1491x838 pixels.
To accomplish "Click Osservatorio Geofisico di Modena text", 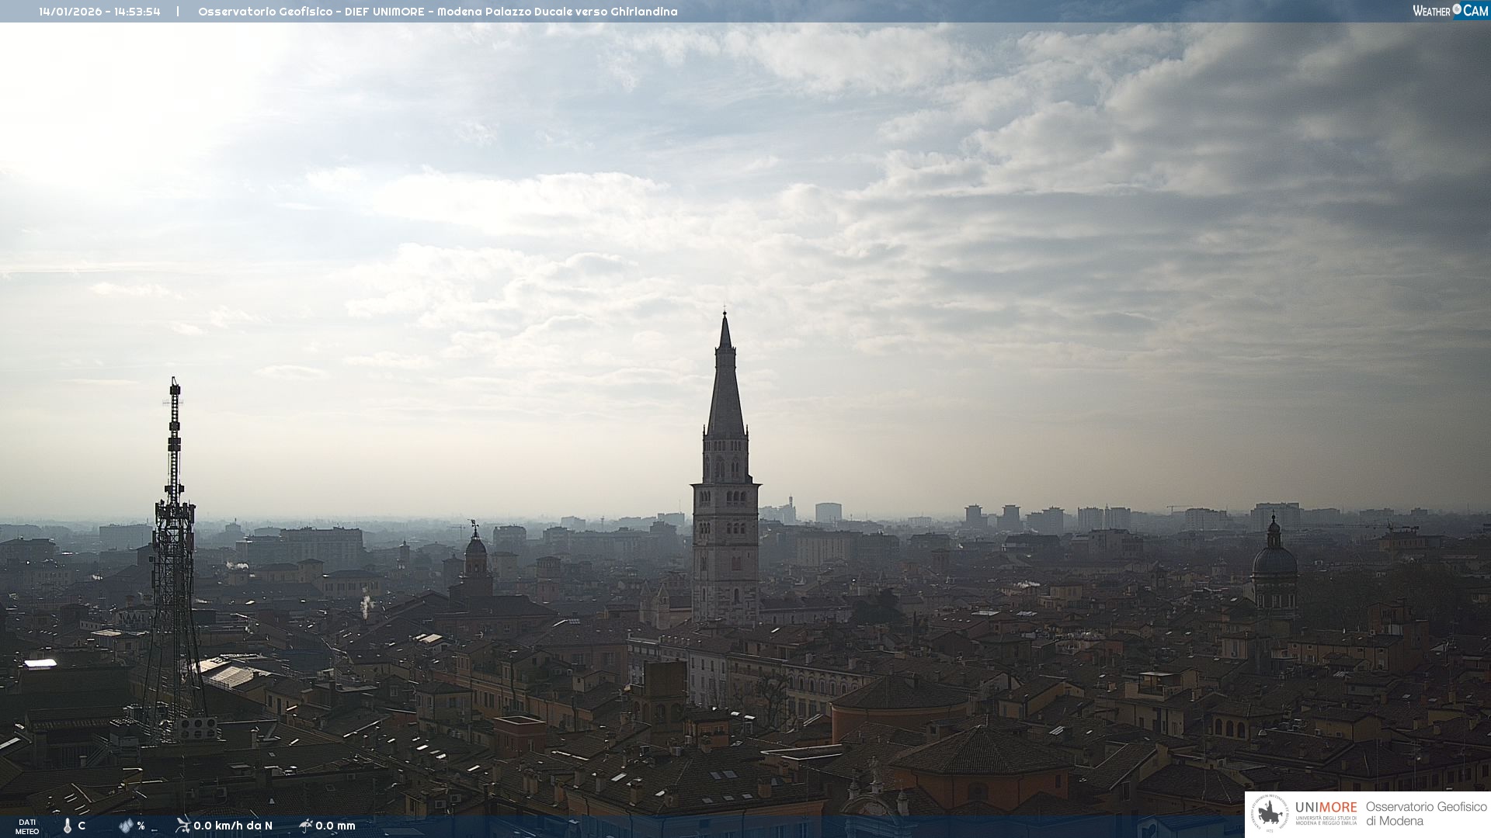I will [1426, 814].
